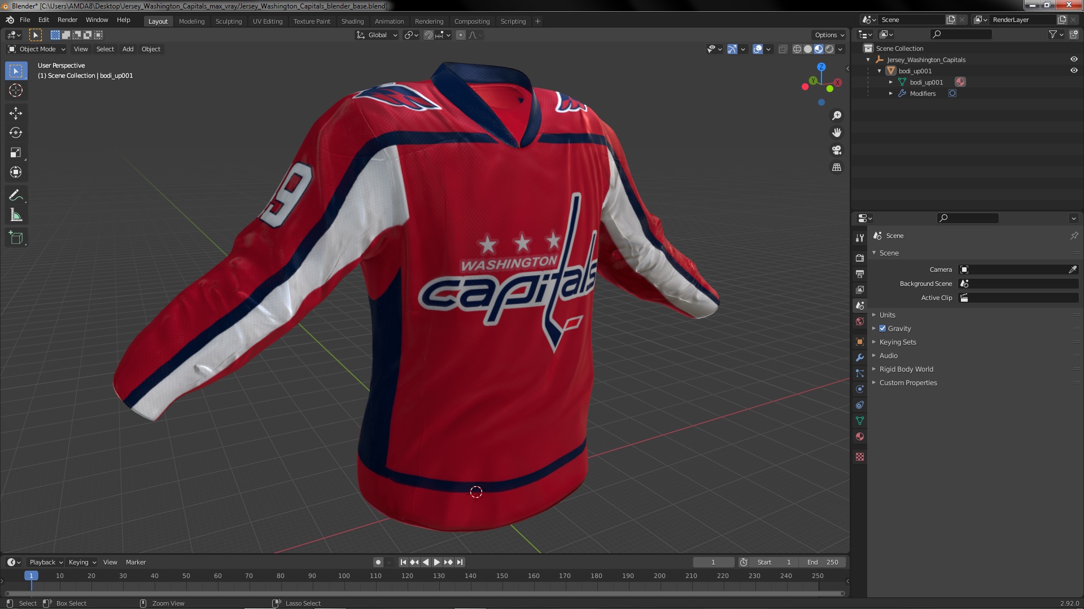Open the File menu
Screen dimensions: 1084x609
pyautogui.click(x=25, y=20)
